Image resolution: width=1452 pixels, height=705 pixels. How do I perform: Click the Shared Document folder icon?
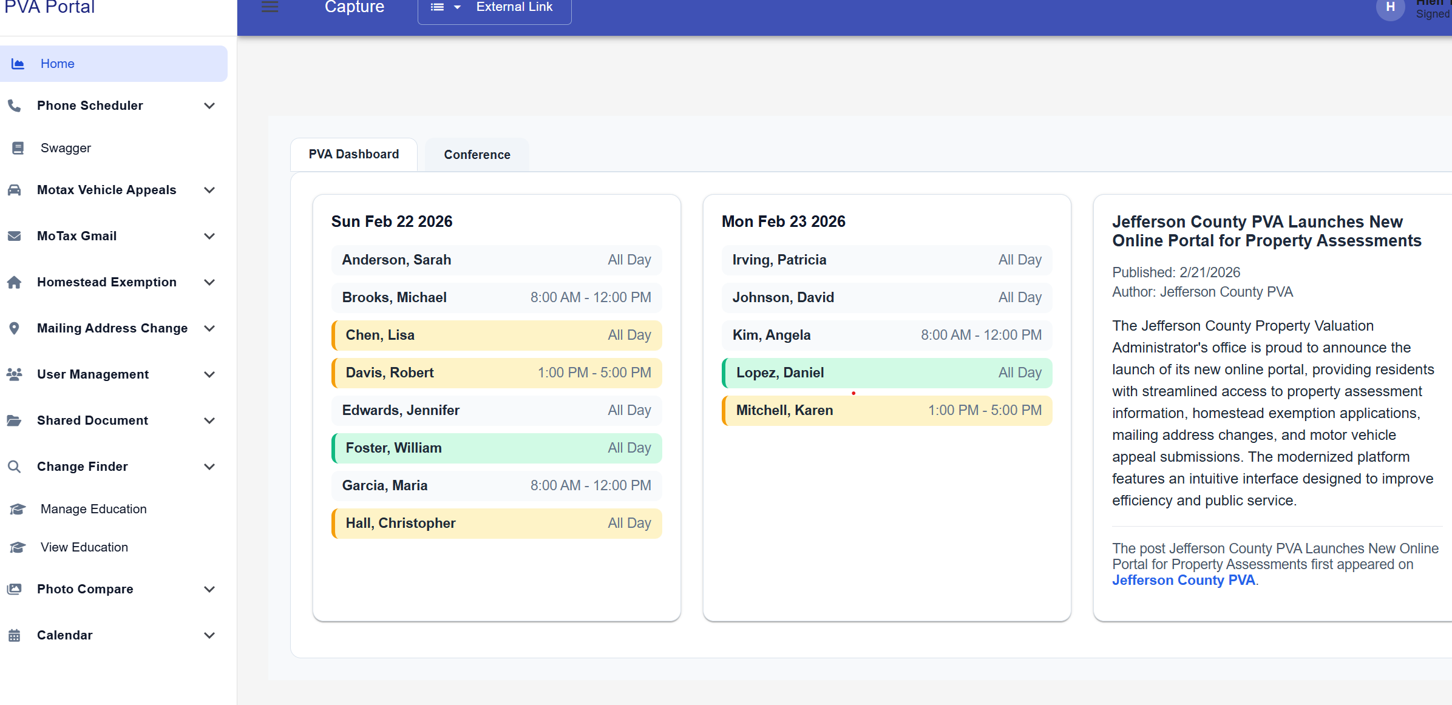click(14, 420)
